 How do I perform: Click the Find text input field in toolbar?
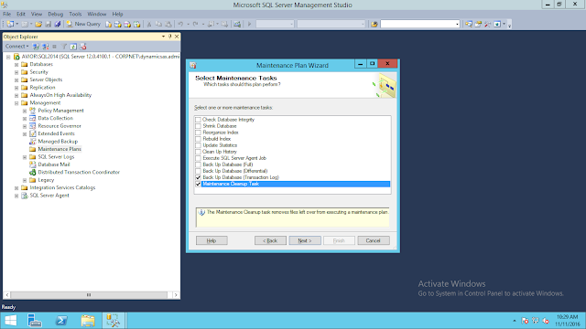418,25
